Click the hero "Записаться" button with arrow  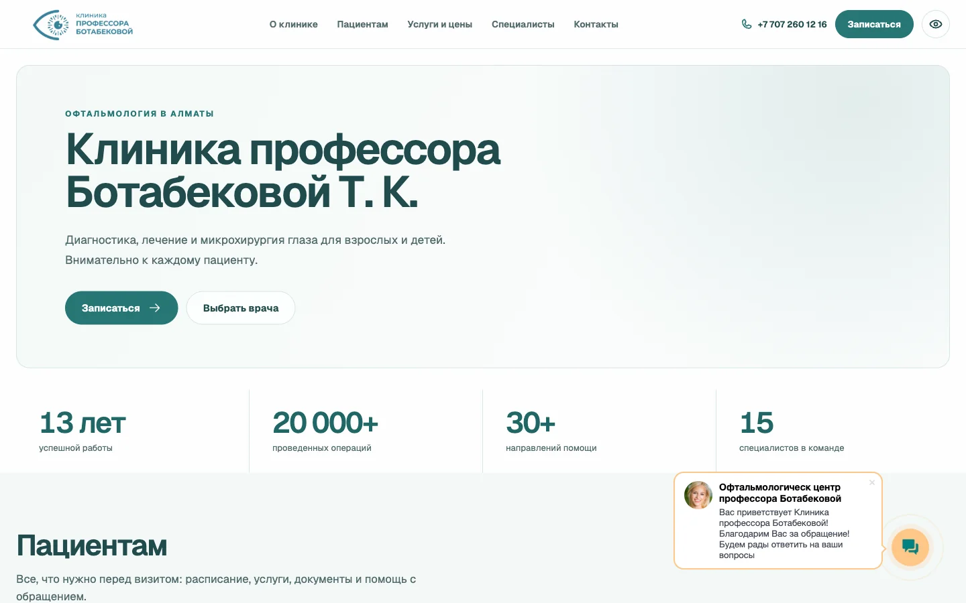pos(121,308)
